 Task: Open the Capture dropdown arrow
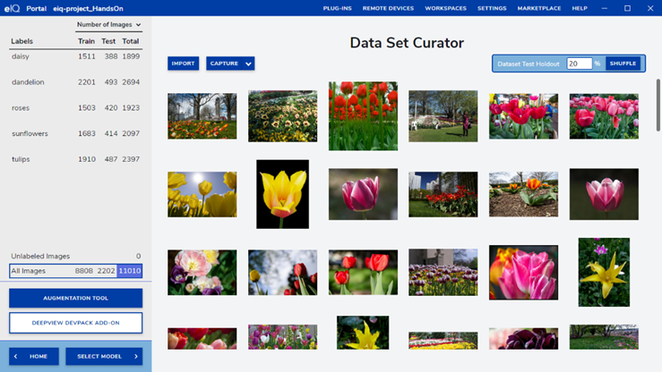pos(248,63)
